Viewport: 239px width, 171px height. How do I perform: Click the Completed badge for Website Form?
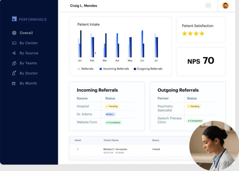coord(113,123)
